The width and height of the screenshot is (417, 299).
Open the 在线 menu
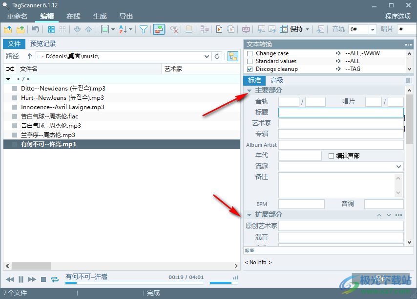73,16
